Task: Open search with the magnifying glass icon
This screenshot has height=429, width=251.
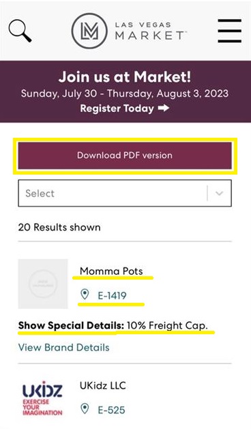Action: 20,31
